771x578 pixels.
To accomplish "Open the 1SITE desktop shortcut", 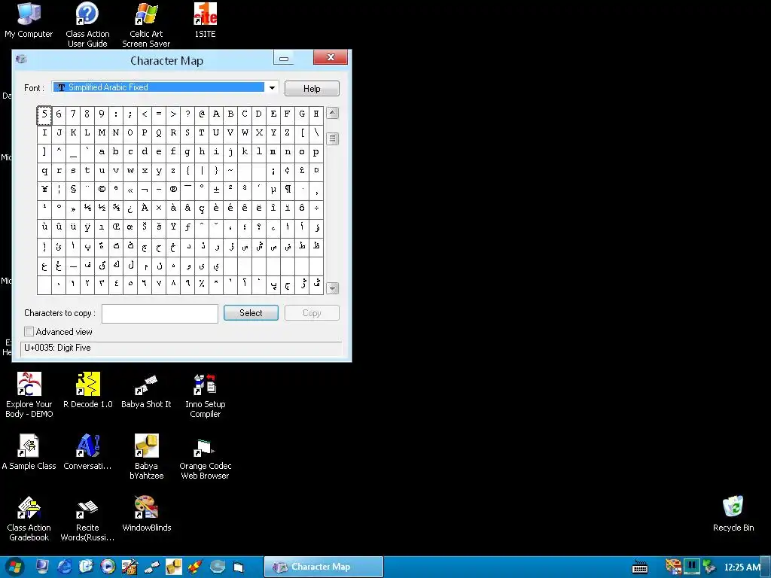I will coord(205,20).
